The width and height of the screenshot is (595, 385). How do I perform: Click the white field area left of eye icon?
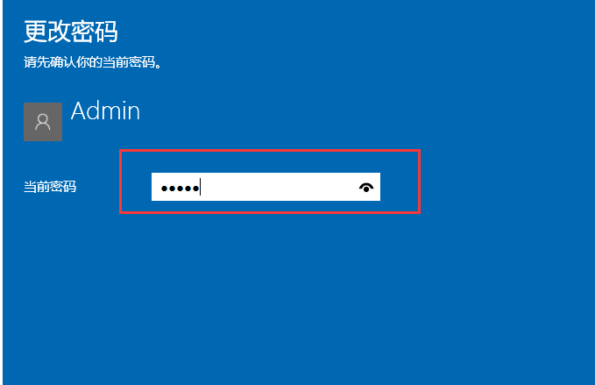coord(279,187)
